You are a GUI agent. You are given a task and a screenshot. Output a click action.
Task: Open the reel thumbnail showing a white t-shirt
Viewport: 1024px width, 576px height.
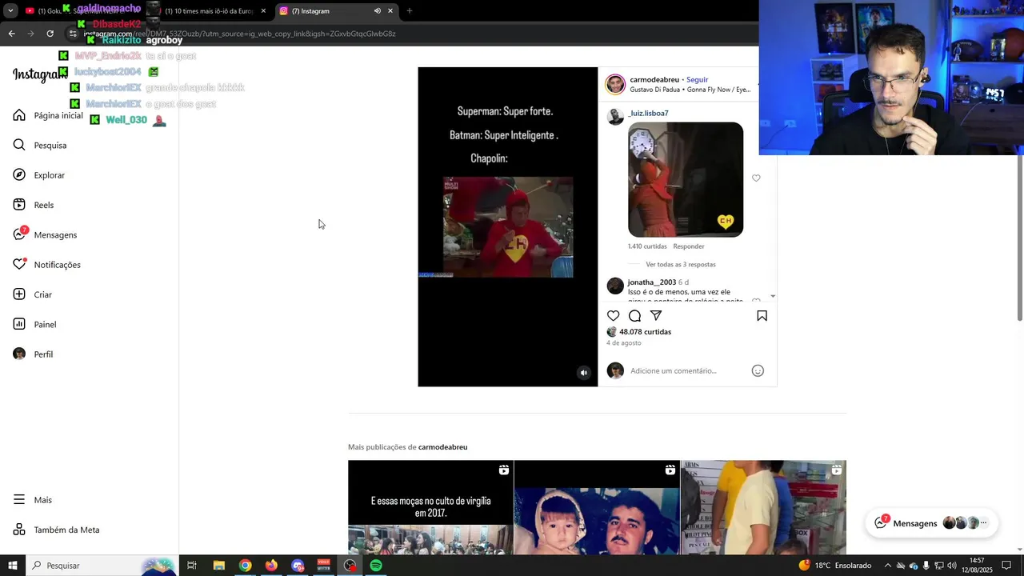pyautogui.click(x=763, y=507)
